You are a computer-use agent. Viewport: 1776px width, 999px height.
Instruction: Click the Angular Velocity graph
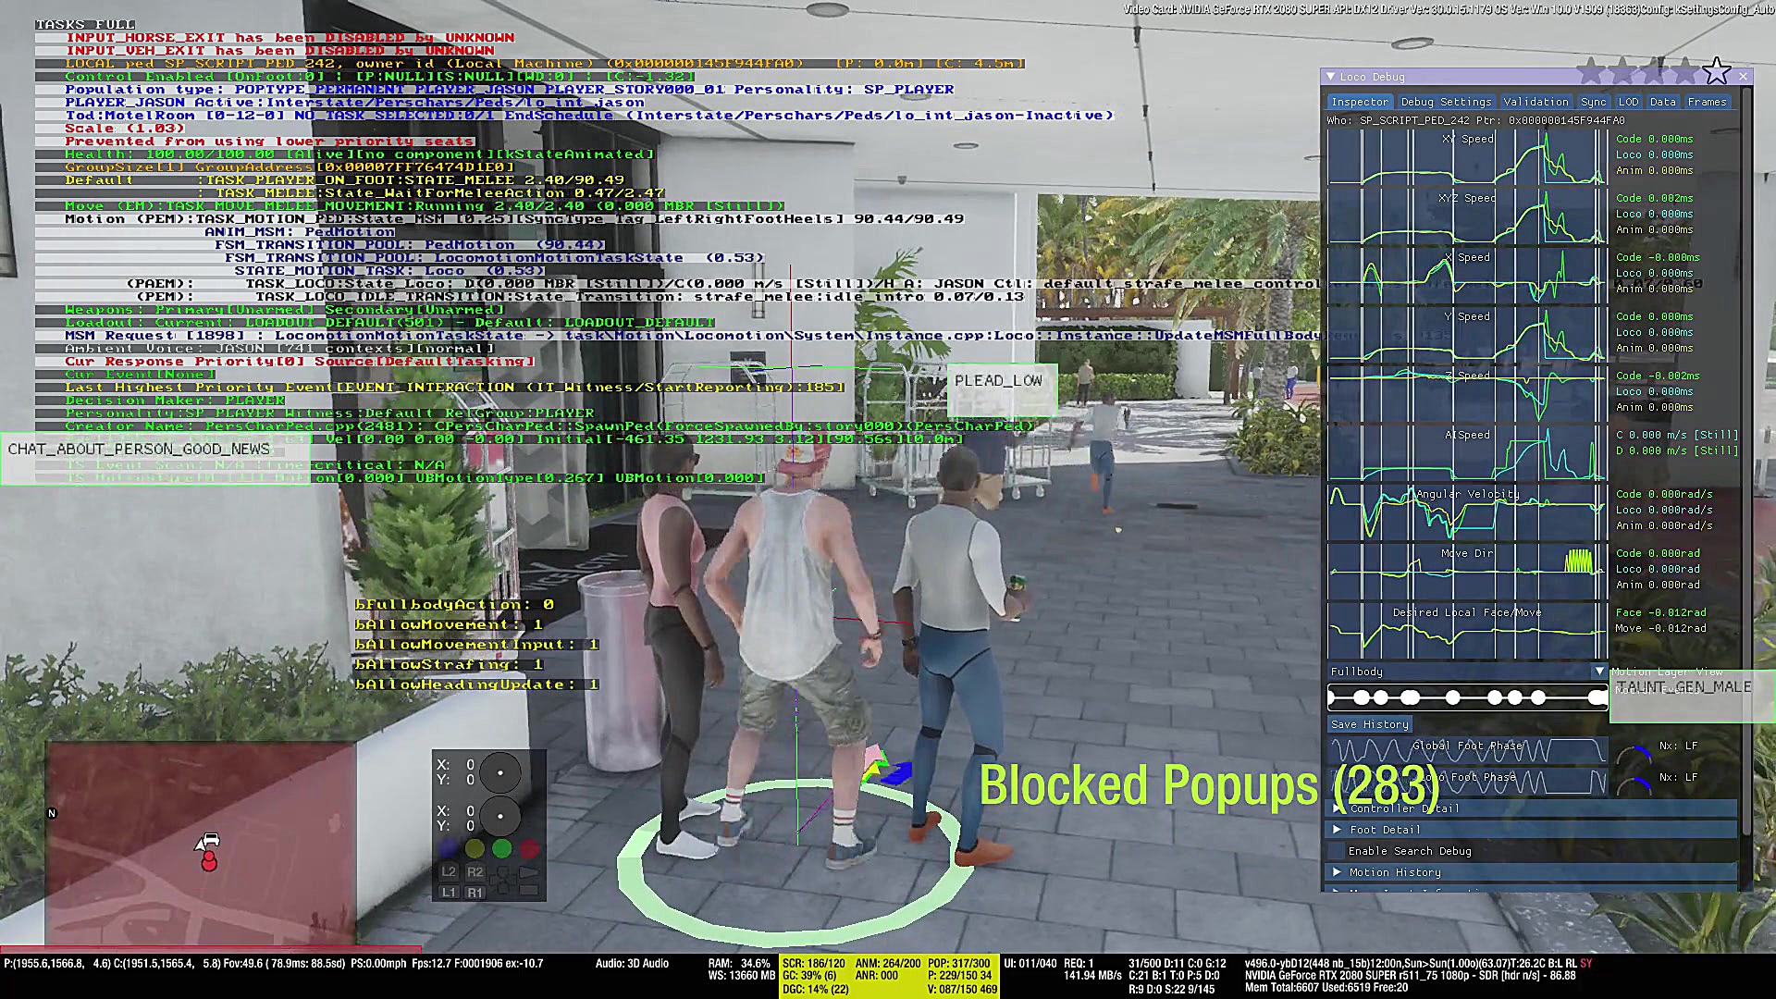[x=1467, y=512]
